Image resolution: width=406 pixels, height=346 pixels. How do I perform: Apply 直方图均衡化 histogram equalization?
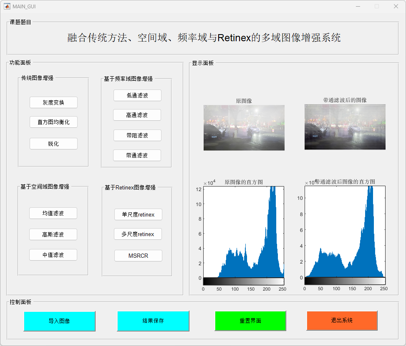[53, 122]
